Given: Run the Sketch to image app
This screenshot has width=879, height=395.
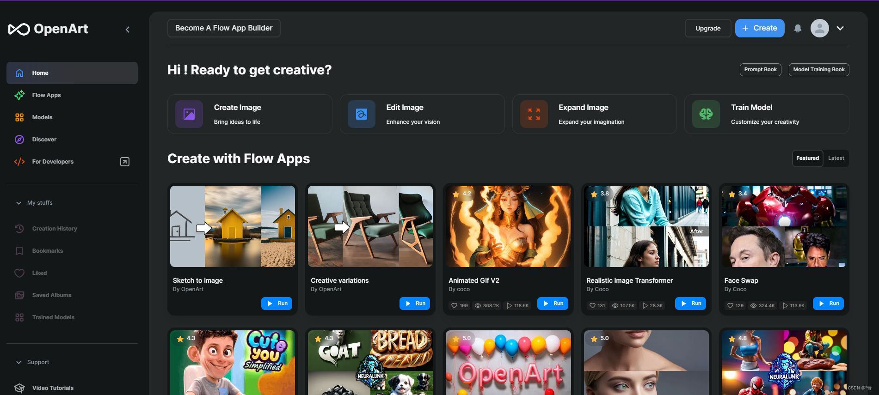Looking at the screenshot, I should [277, 304].
